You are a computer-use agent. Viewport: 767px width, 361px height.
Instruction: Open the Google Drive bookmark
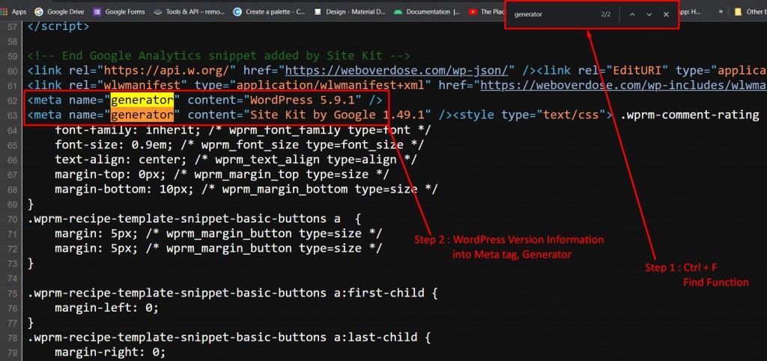60,12
